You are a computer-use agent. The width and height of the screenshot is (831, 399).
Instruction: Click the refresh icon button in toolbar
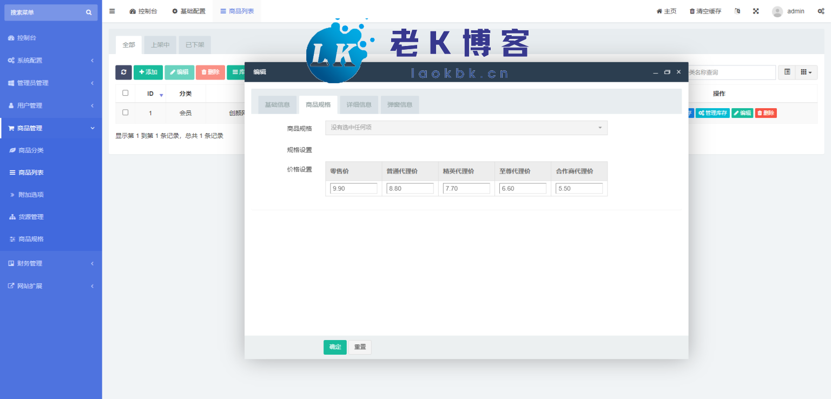coord(123,72)
